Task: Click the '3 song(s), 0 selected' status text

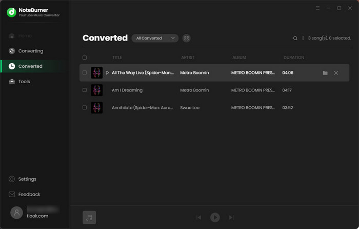Action: [329, 39]
